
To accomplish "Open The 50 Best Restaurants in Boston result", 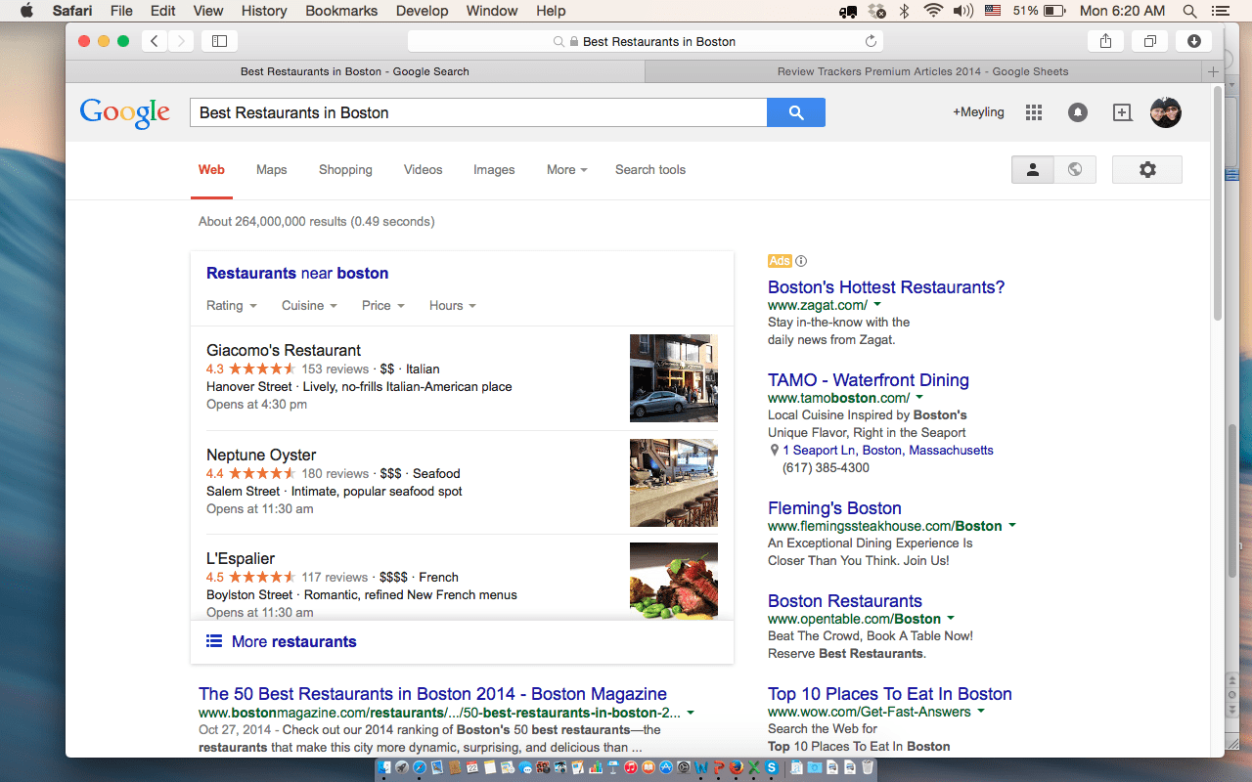I will [x=432, y=694].
